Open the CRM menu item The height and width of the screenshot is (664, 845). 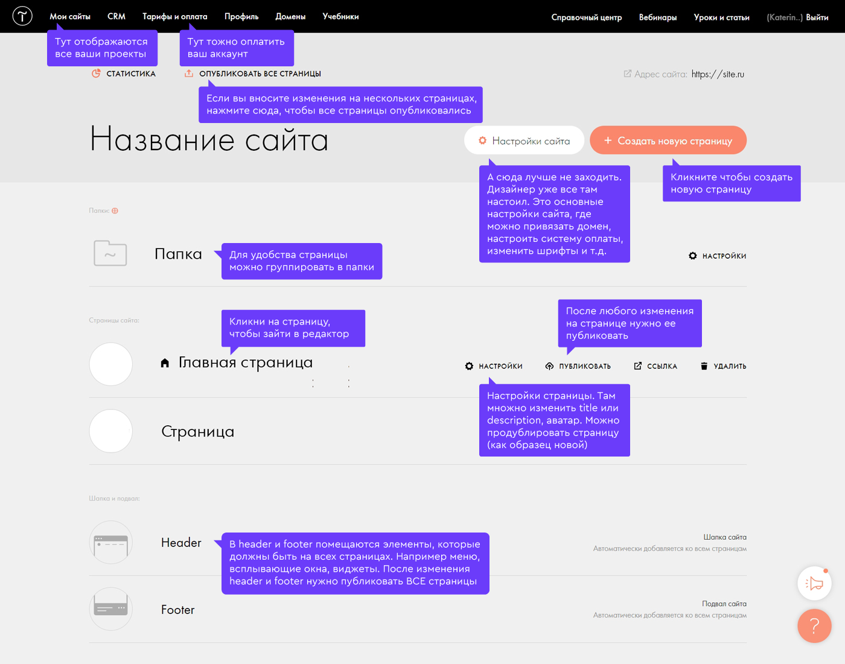[116, 17]
